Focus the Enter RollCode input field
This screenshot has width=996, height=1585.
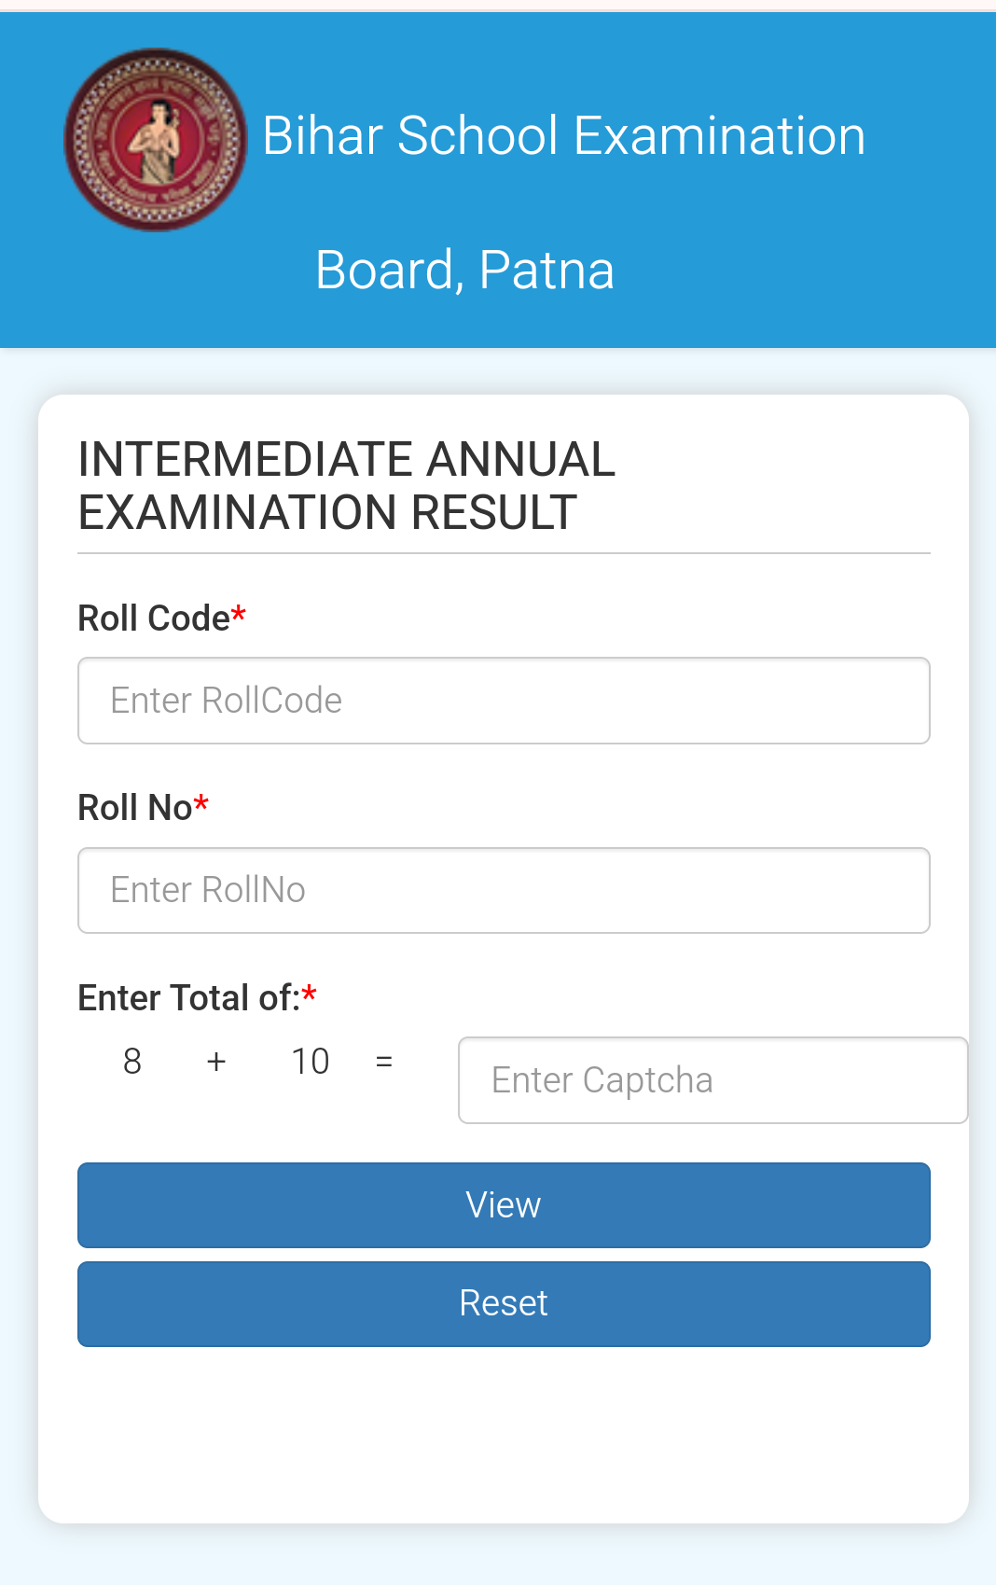pos(504,701)
